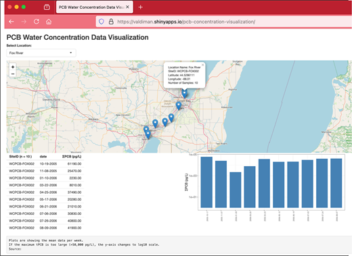
Task: Click the value 8010.00 in the table
Action: coord(75,185)
